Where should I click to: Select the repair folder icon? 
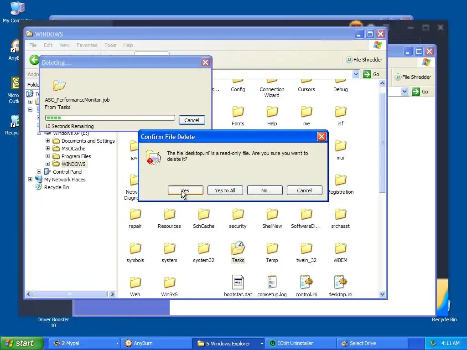(135, 215)
